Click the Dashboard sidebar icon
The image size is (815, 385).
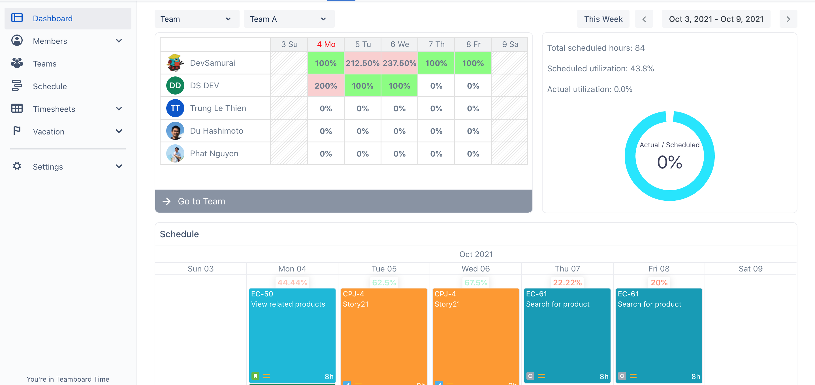[x=17, y=18]
